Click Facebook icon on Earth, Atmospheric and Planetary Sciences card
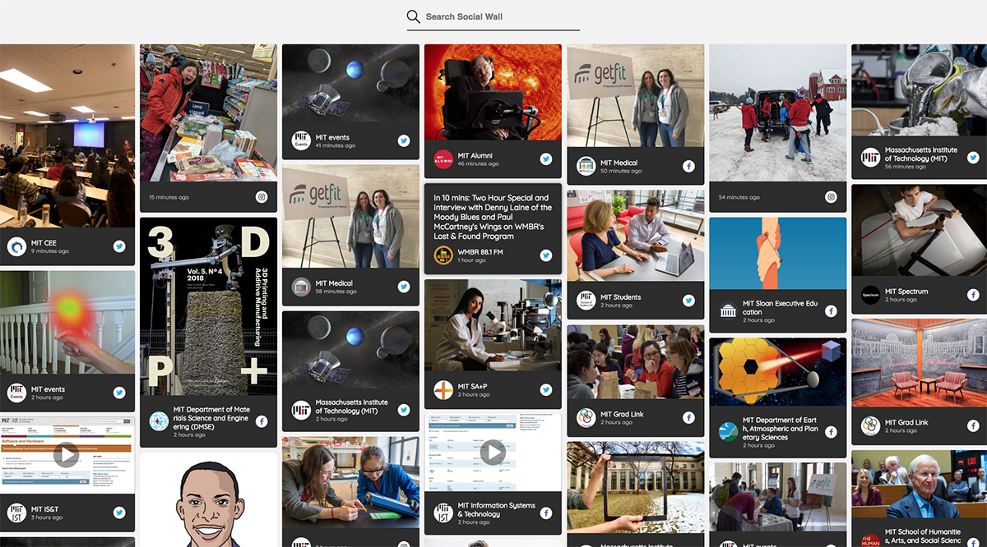This screenshot has width=987, height=547. 831,432
